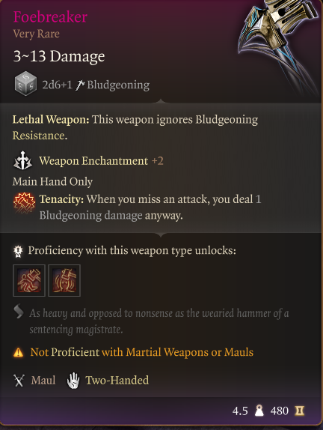Screen dimensions: 323x430
Task: Click the proficiency badge icon
Action: click(x=18, y=251)
